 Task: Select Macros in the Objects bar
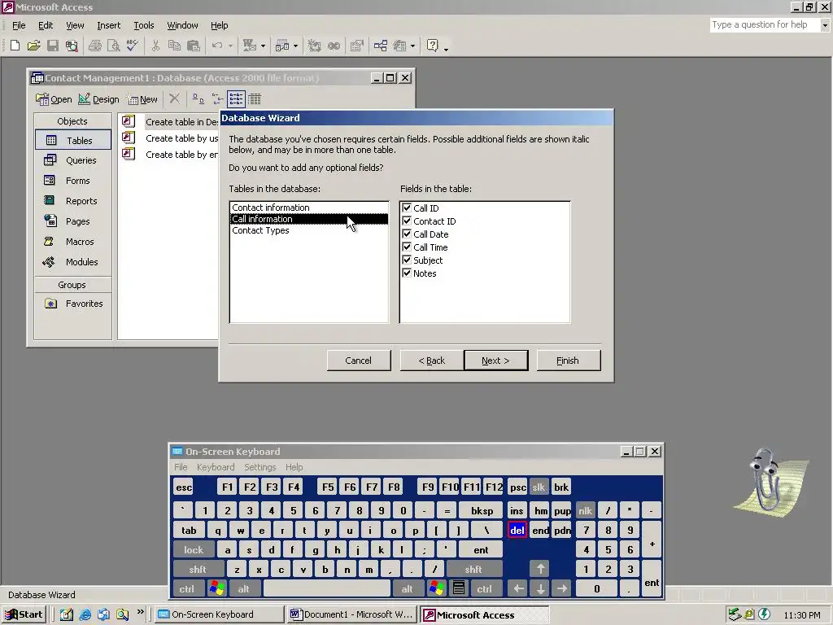coord(72,241)
